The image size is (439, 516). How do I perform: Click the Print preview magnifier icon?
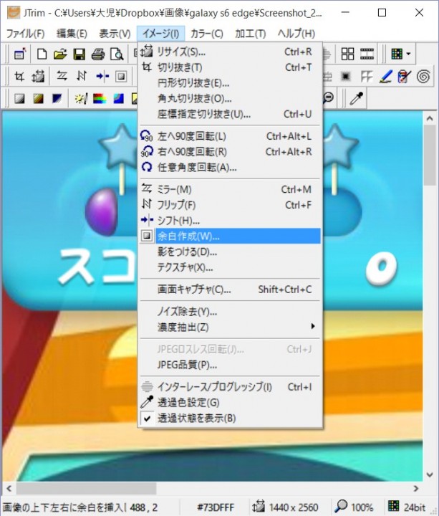coord(117,54)
